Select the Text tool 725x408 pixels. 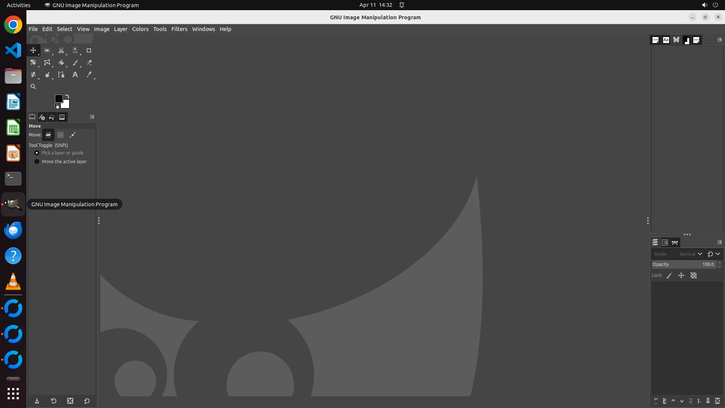75,75
